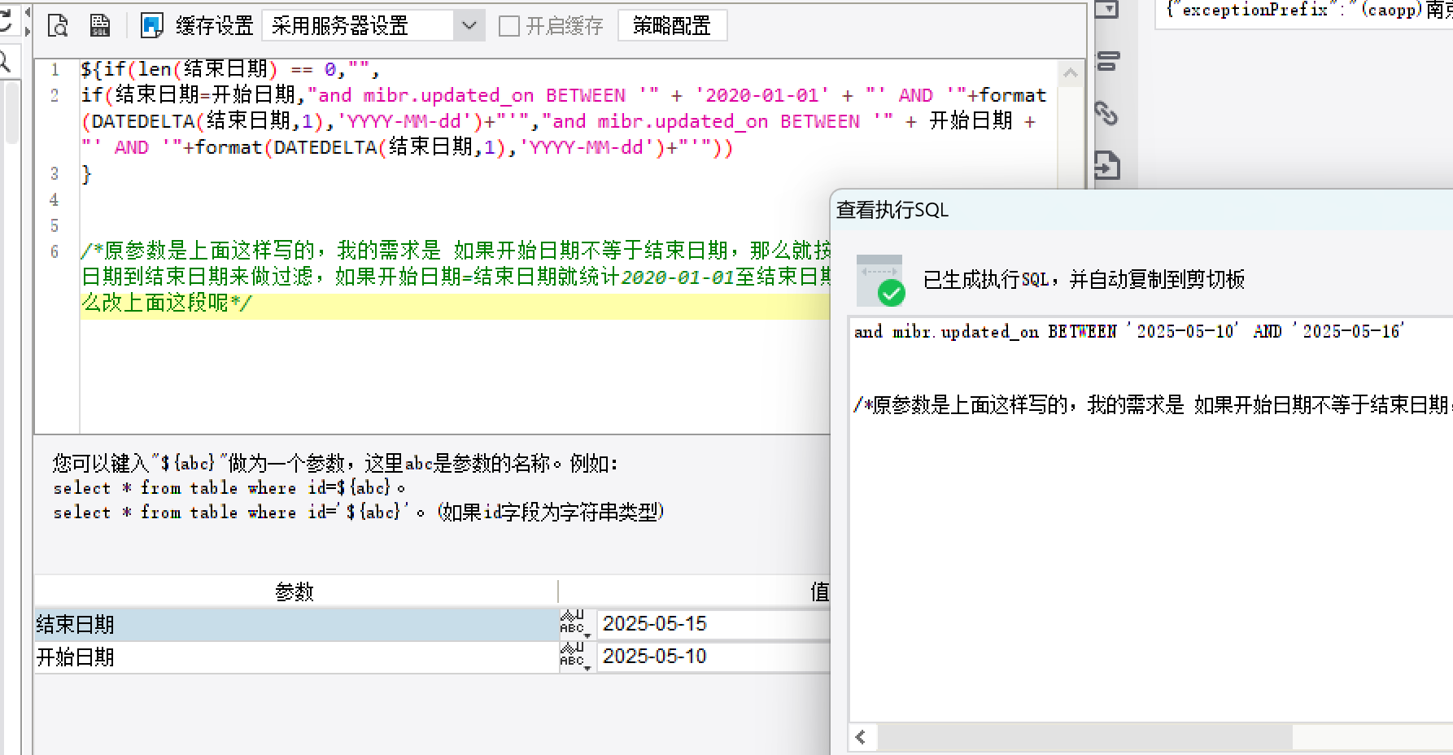The image size is (1453, 755).
Task: Click the refresh arrow icon at top left
Action: pos(5,20)
